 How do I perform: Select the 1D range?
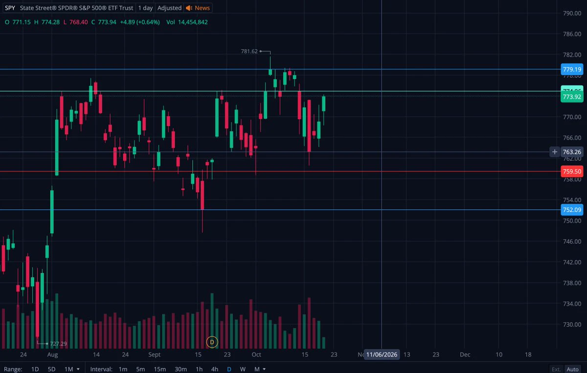coord(35,369)
